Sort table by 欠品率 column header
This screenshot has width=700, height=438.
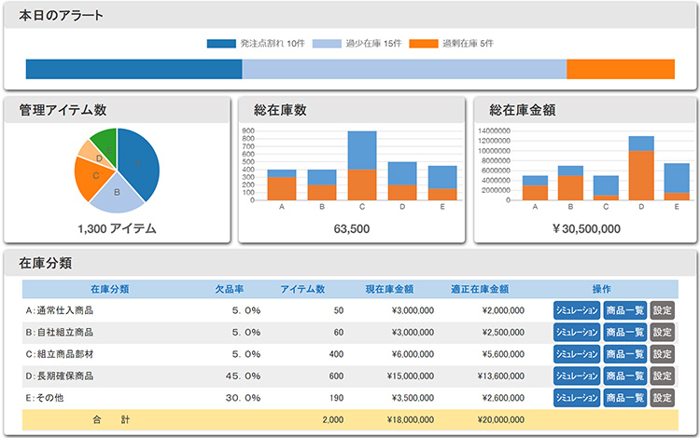pyautogui.click(x=230, y=289)
